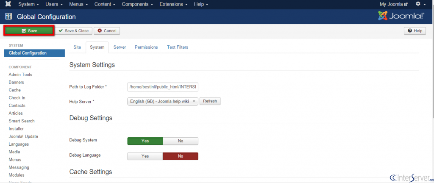The width and height of the screenshot is (434, 183).
Task: Open the Permissions tab
Action: 146,47
